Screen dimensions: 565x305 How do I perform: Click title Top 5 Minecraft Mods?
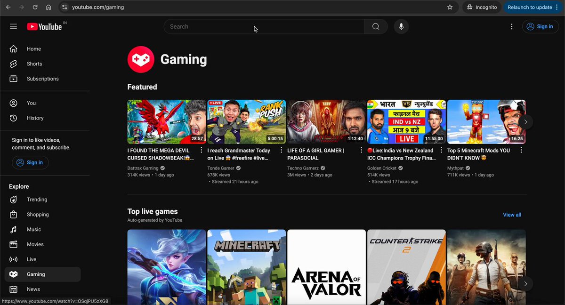(x=479, y=154)
